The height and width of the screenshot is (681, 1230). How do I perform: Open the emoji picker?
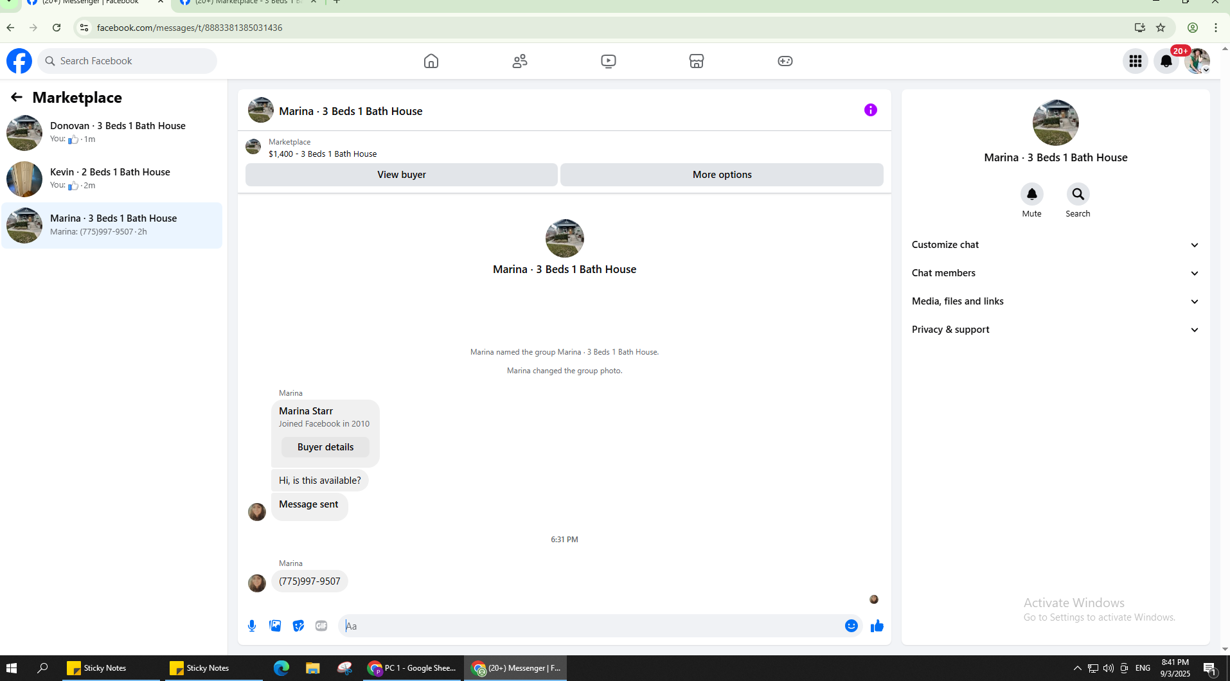click(x=851, y=626)
